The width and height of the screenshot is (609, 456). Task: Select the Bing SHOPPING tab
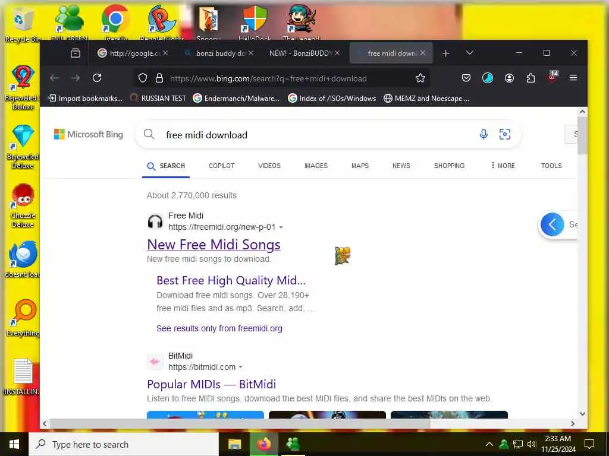(449, 166)
